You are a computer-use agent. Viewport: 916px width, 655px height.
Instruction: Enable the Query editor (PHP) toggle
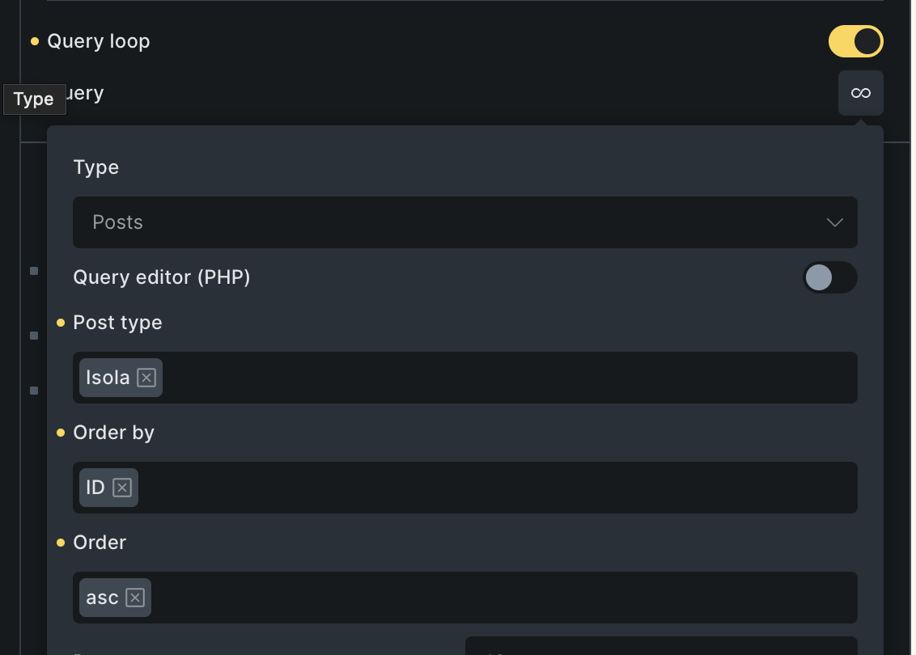click(829, 277)
